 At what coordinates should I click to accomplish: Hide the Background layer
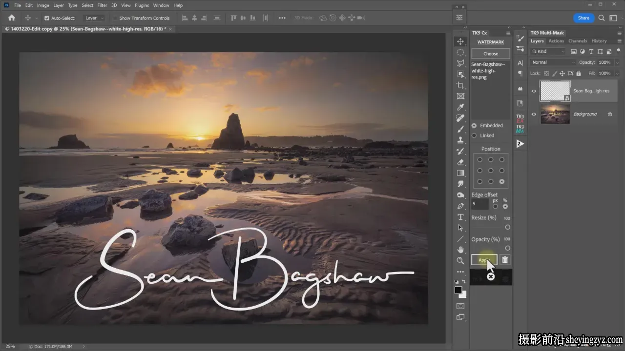pos(534,114)
